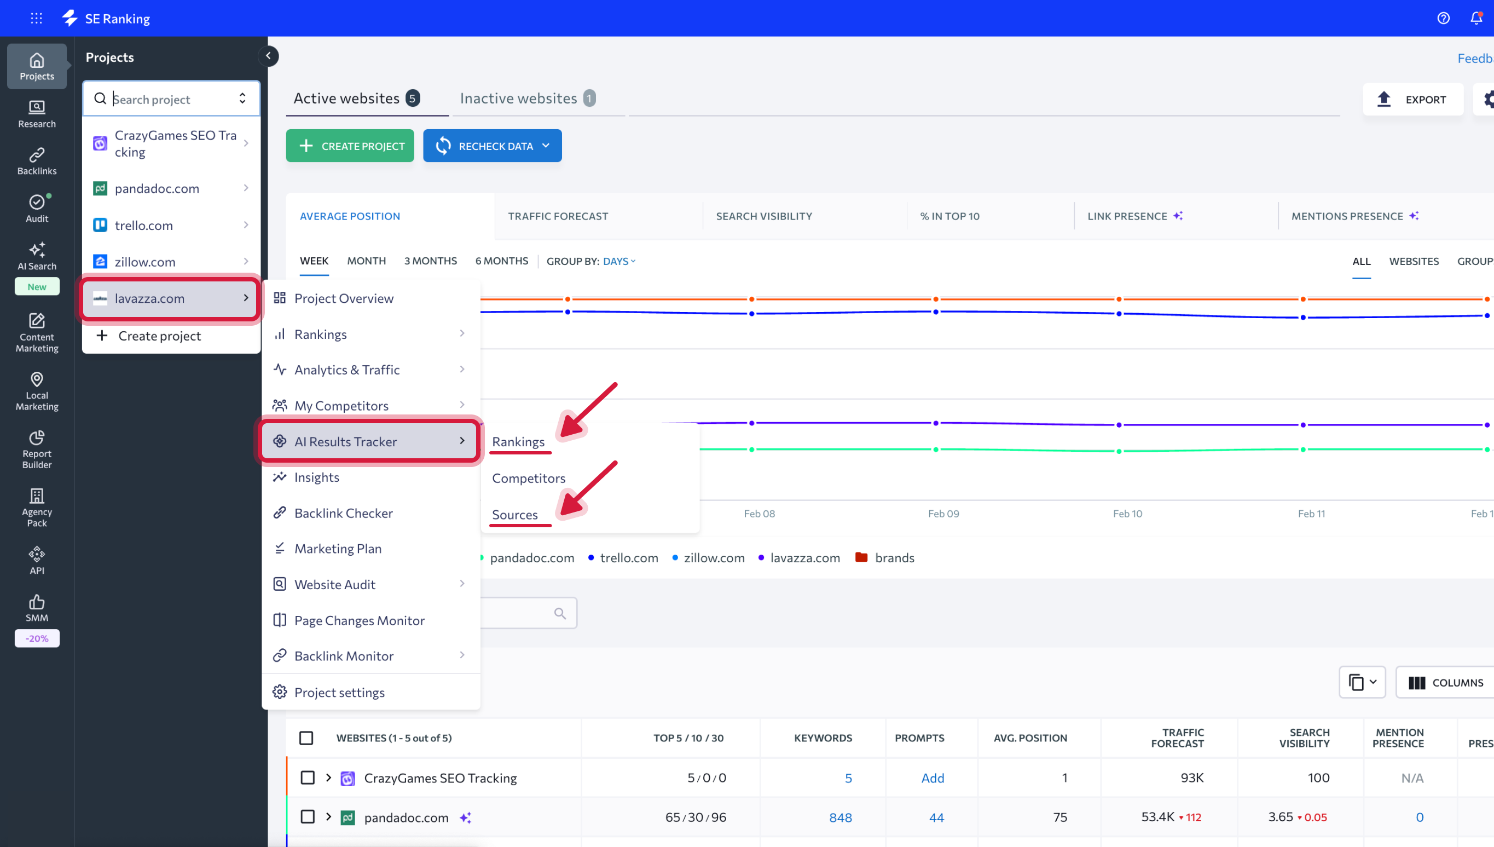
Task: Select Sources in AI Results Tracker submenu
Action: point(514,514)
